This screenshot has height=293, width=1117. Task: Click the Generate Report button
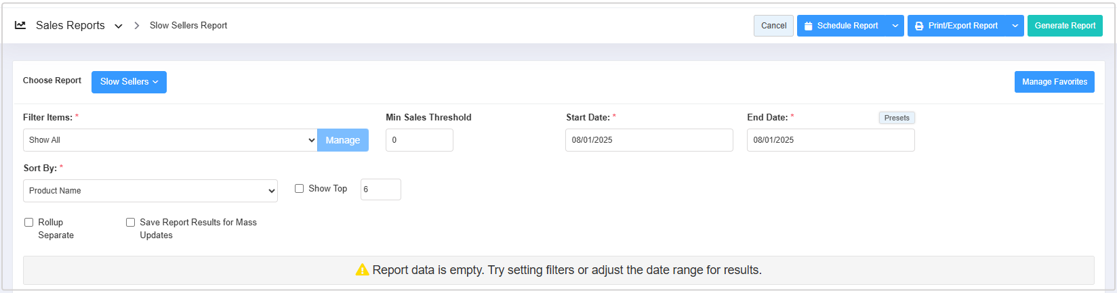point(1065,26)
